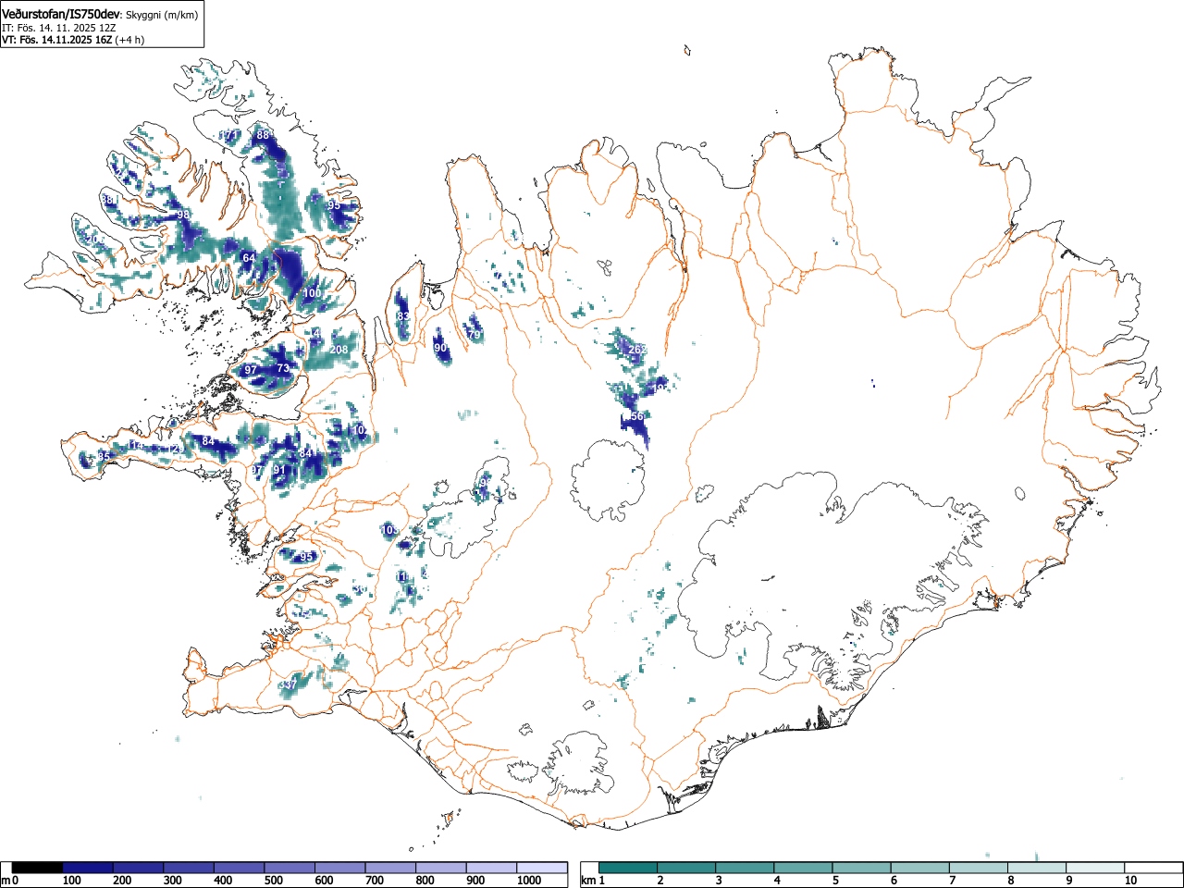Screen dimensions: 1184x888
Task: Click the black 0–100 m legend swatch
Action: click(38, 868)
